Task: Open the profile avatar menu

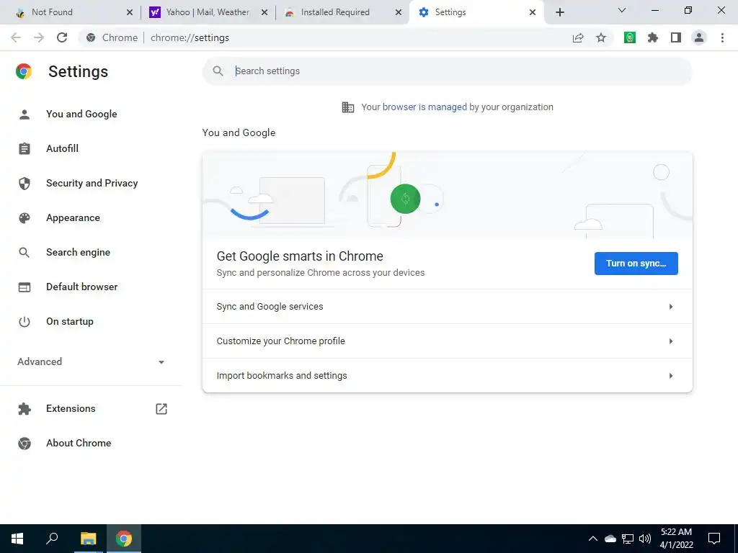Action: click(699, 37)
